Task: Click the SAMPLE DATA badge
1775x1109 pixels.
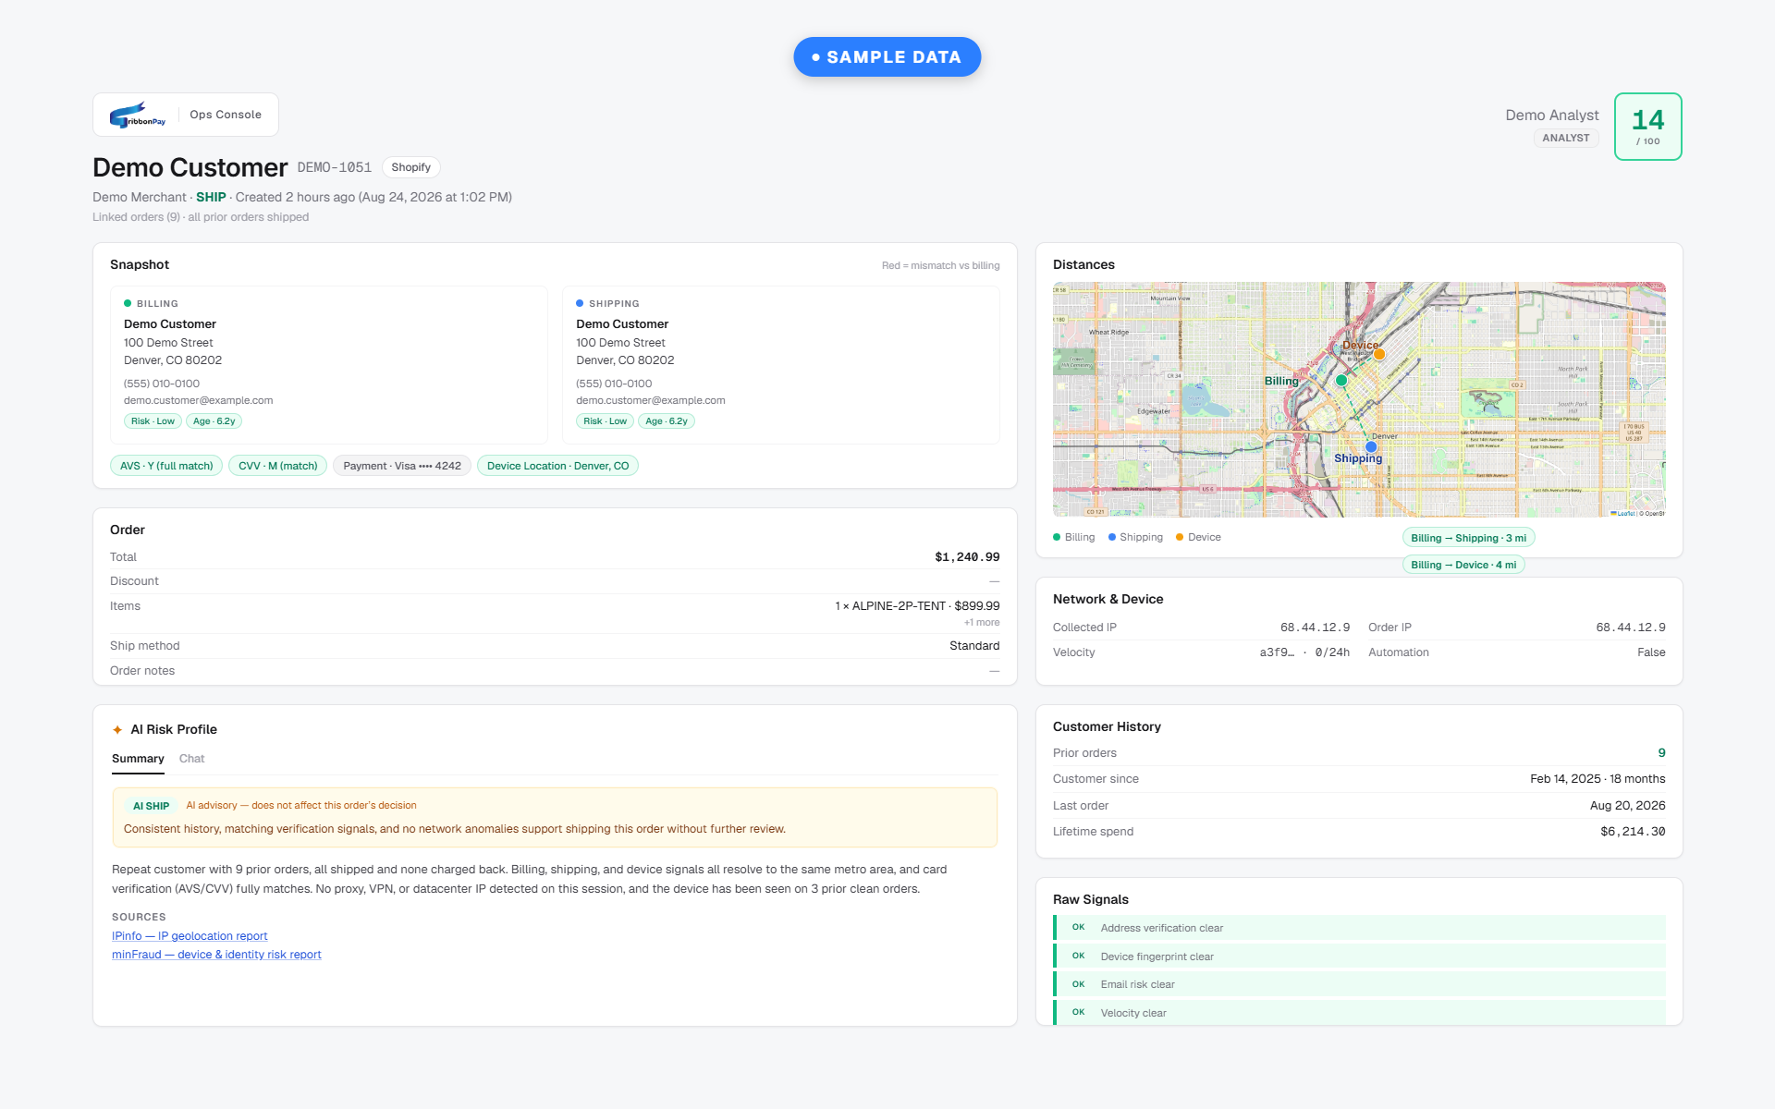Action: point(887,57)
